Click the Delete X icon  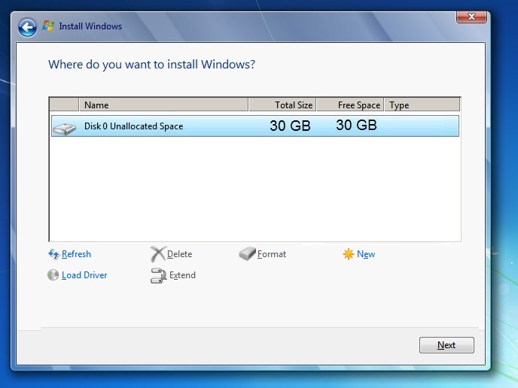158,254
